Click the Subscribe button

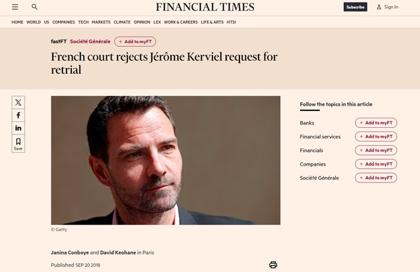tap(355, 7)
